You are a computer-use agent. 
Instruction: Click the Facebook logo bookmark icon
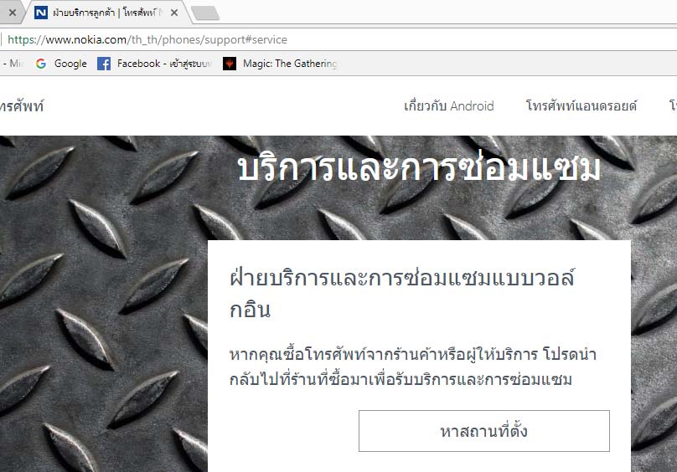pos(104,64)
